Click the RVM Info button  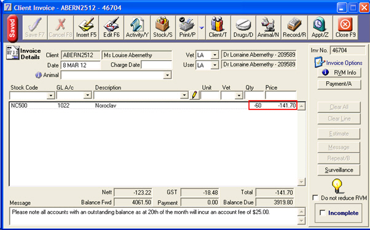click(x=339, y=73)
